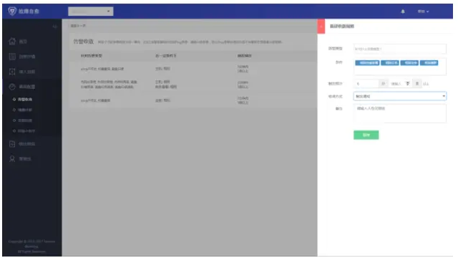Open the export file icon in sidebar

coord(12,143)
